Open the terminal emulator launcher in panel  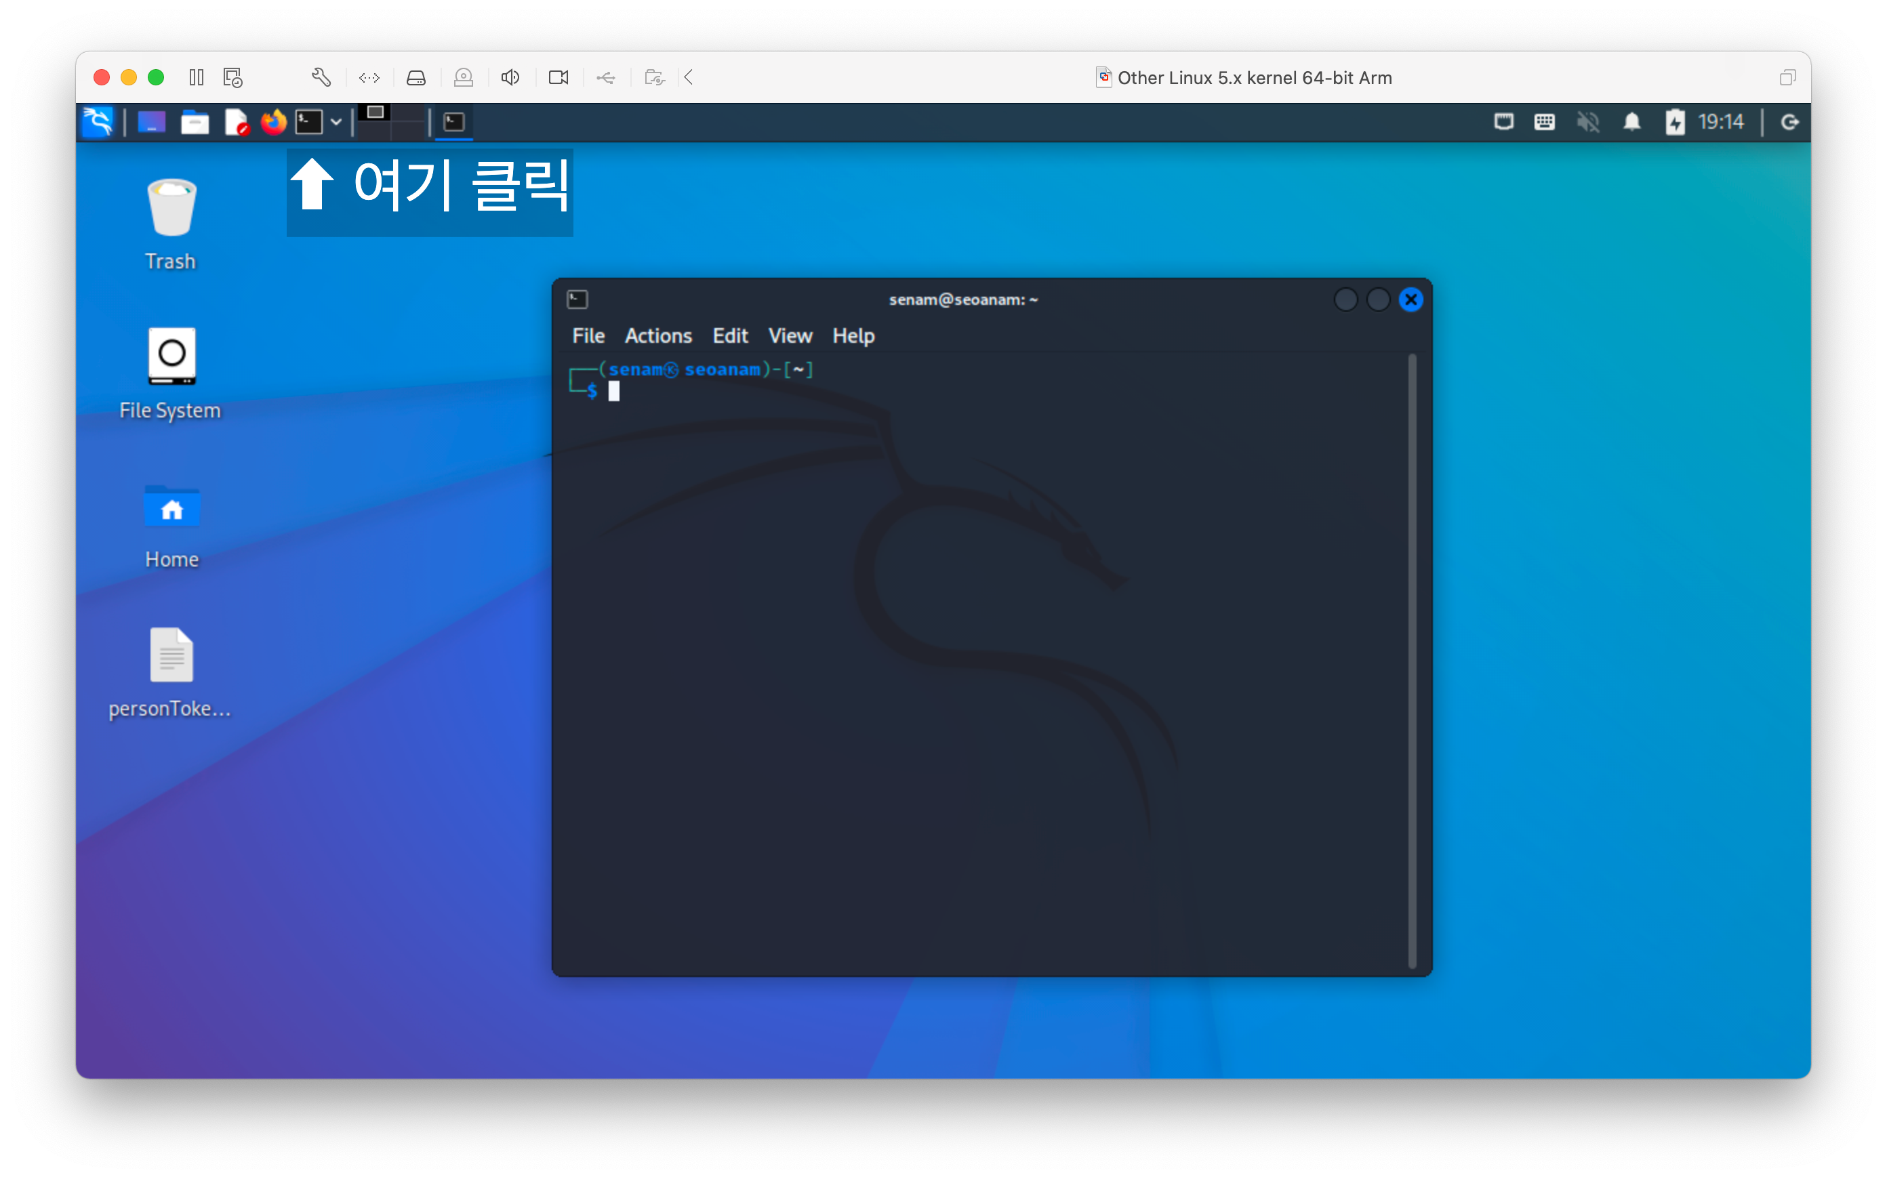(x=309, y=123)
